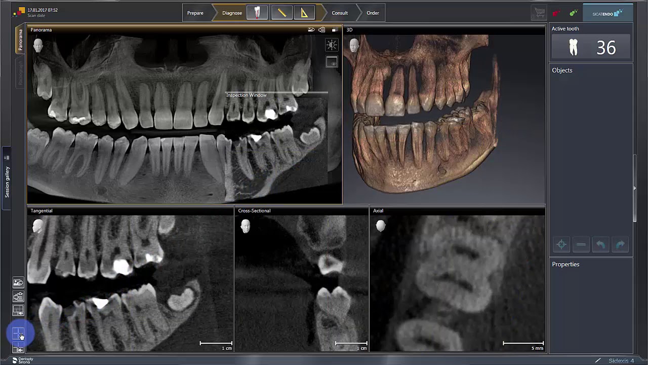
Task: Click the head orientation icon in Cross-Sectional view
Action: (246, 226)
